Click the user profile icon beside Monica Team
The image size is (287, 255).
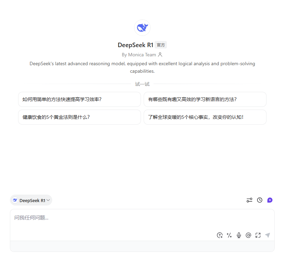click(160, 55)
